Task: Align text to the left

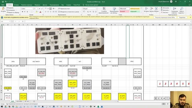Action: (x=46, y=12)
